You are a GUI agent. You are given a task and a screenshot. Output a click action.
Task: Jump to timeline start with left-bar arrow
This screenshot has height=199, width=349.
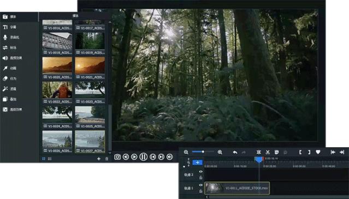pos(333,152)
